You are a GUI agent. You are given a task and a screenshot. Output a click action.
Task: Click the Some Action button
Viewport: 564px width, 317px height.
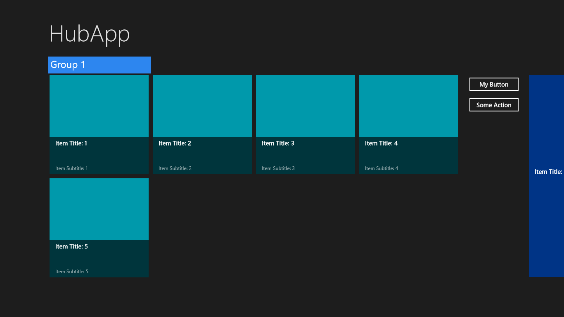tap(494, 105)
